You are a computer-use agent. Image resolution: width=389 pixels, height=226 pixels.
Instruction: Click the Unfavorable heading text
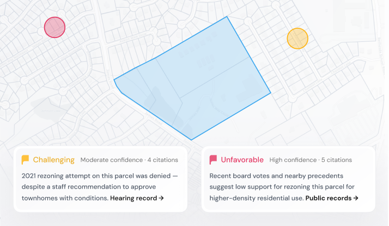coord(242,160)
